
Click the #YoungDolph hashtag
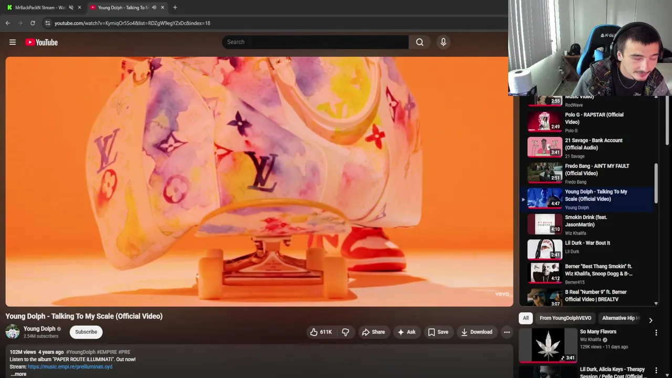pyautogui.click(x=80, y=352)
